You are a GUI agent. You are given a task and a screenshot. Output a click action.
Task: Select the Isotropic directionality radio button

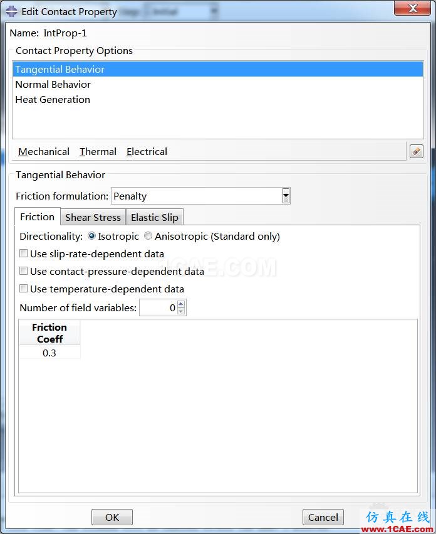(x=91, y=236)
